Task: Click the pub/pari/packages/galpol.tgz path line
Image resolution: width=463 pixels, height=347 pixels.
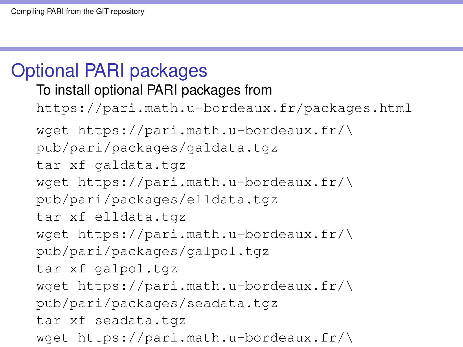Action: pyautogui.click(x=153, y=252)
